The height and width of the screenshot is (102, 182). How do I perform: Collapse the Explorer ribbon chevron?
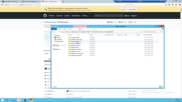click(x=160, y=29)
